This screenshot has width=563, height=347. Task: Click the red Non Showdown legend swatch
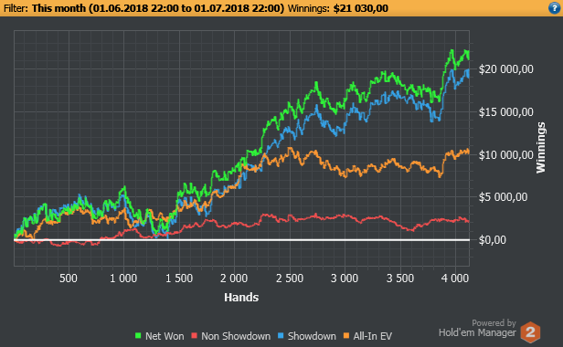(195, 336)
